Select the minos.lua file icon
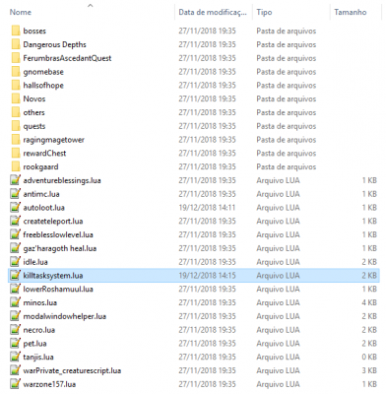Screen dimensions: 386x394 (15, 302)
